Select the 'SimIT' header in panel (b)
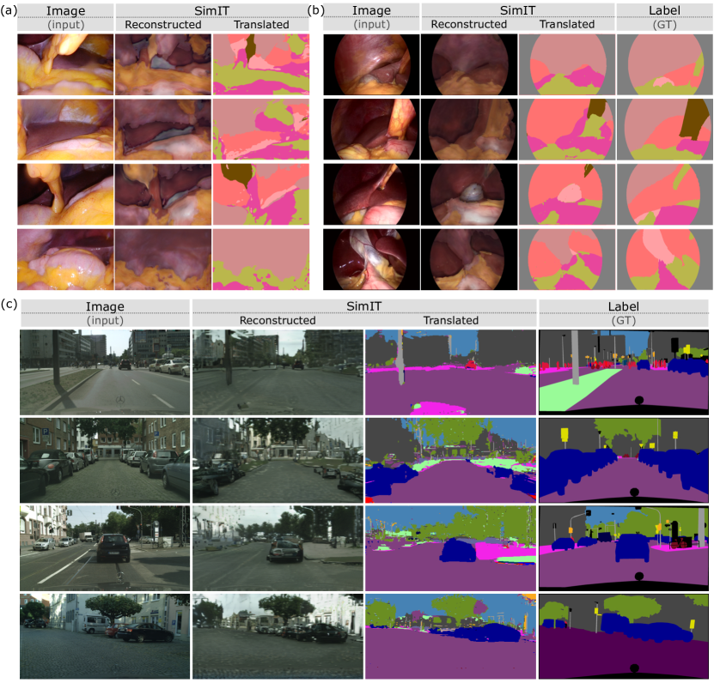Screen dimensions: 714x683 pos(518,10)
